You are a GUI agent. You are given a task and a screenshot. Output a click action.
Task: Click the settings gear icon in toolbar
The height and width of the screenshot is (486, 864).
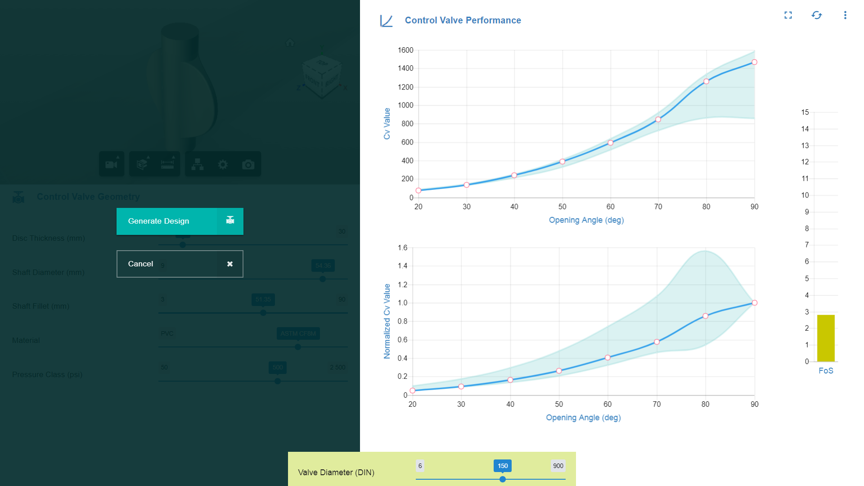(x=223, y=164)
